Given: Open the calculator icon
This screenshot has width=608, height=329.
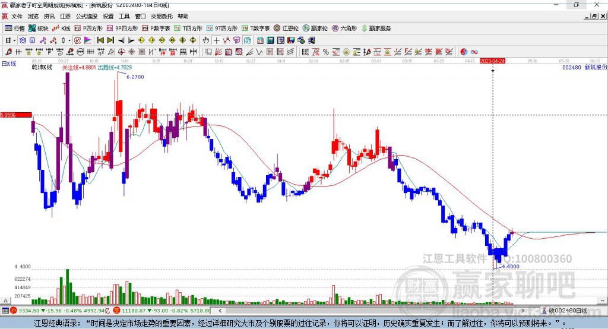Looking at the screenshot, I should coord(271,40).
